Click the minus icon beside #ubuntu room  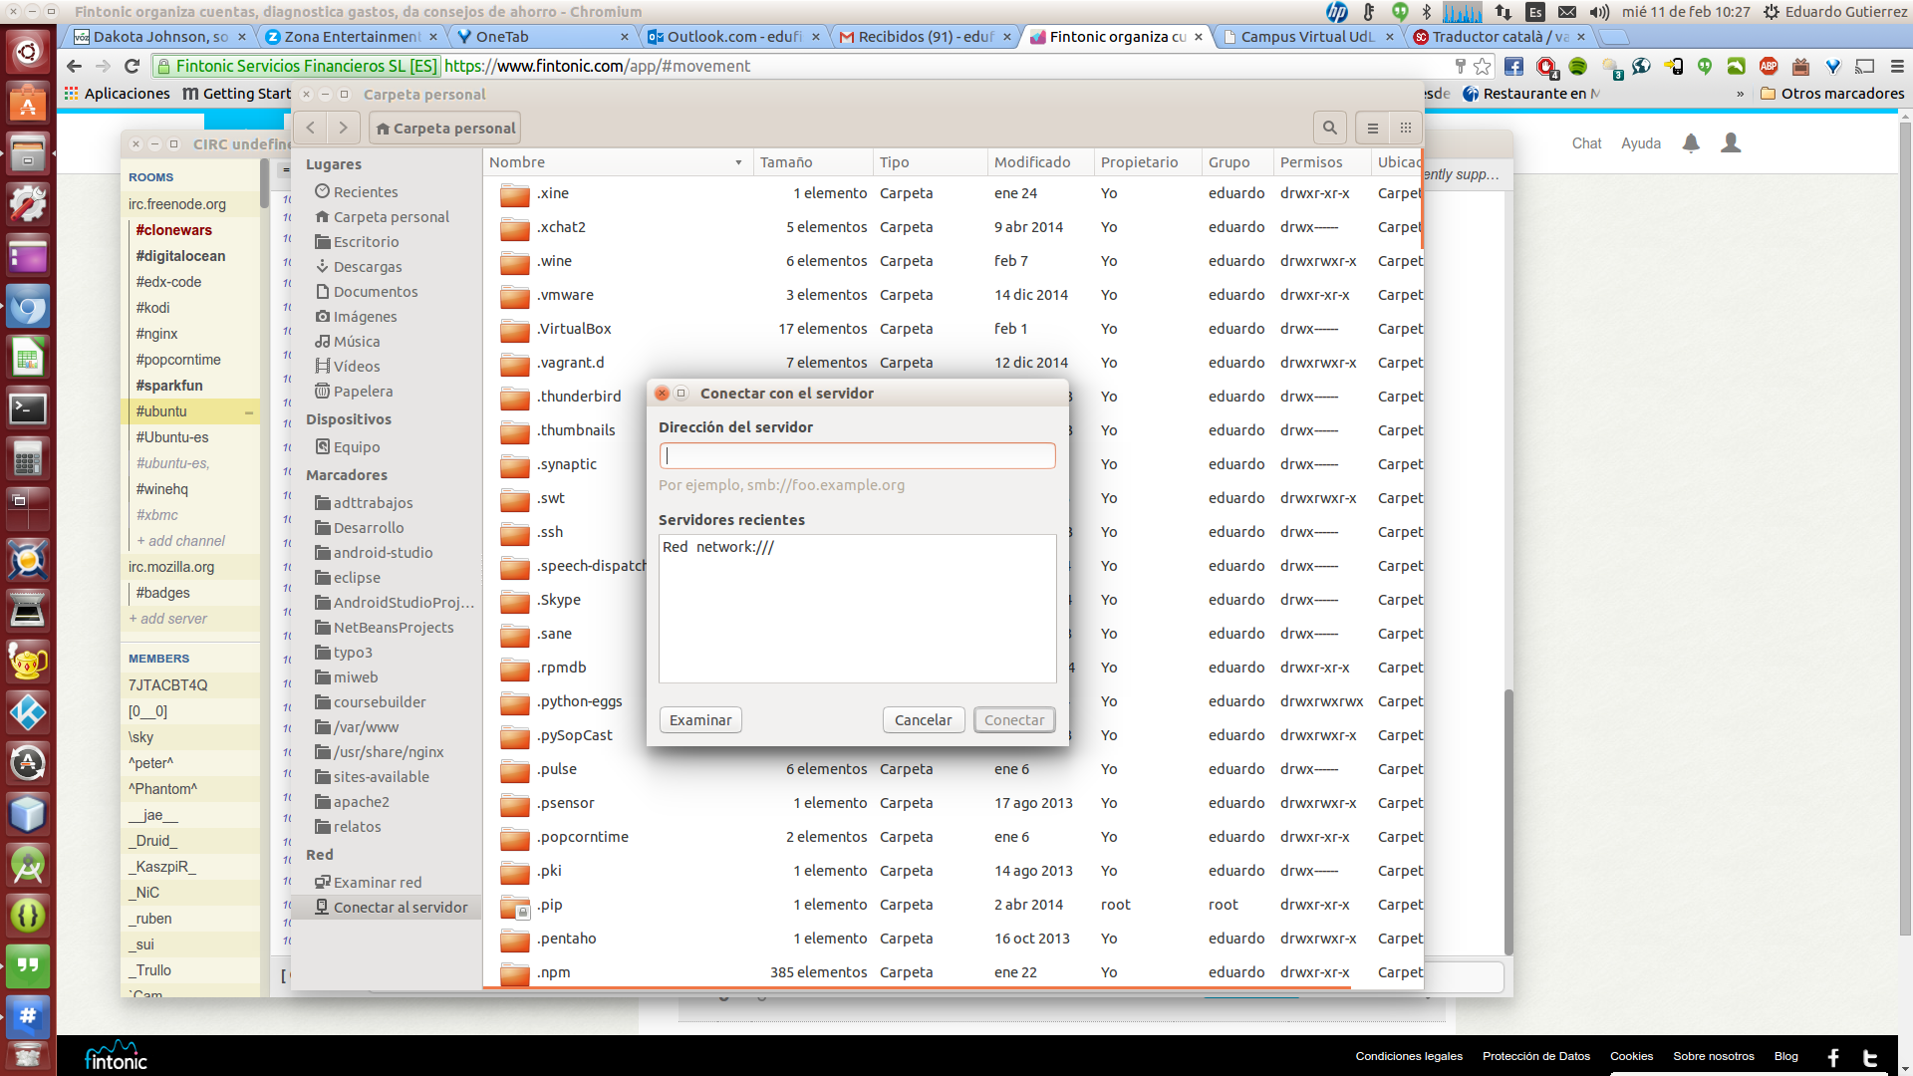point(249,412)
